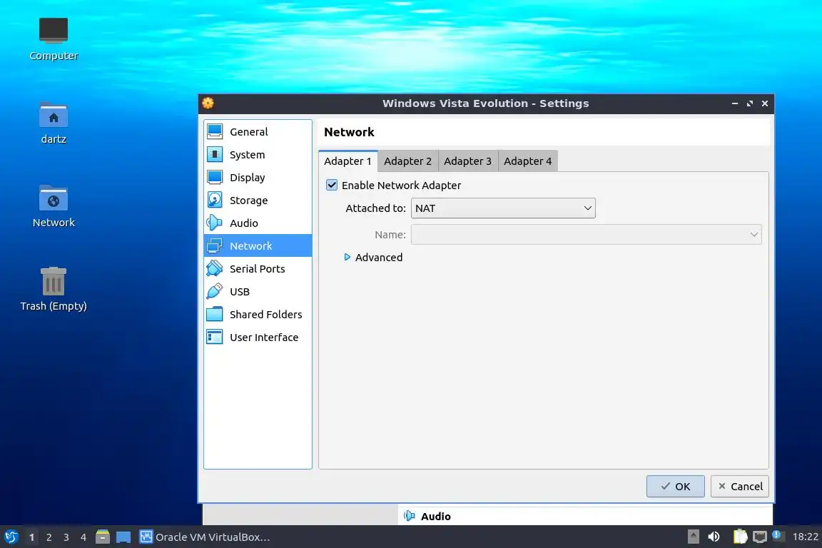Viewport: 822px width, 548px height.
Task: Open the update notification tray icon
Action: [x=778, y=535]
